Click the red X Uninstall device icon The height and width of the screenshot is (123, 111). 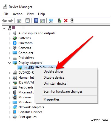(x=66, y=21)
